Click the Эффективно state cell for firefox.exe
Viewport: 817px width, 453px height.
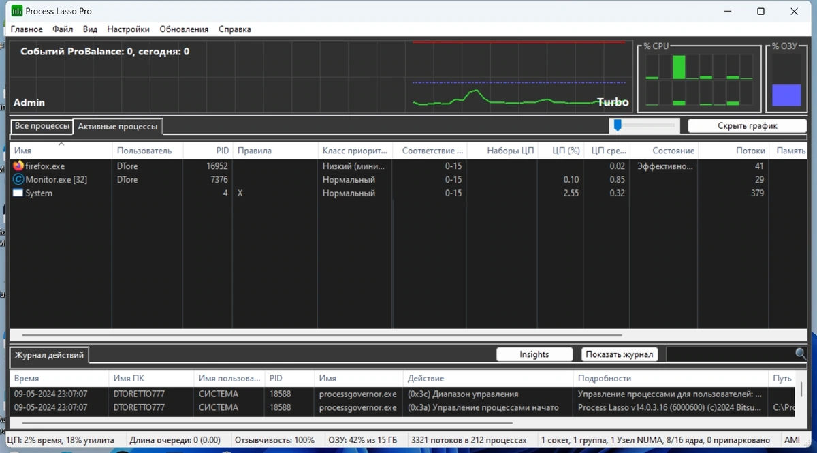[x=664, y=166]
